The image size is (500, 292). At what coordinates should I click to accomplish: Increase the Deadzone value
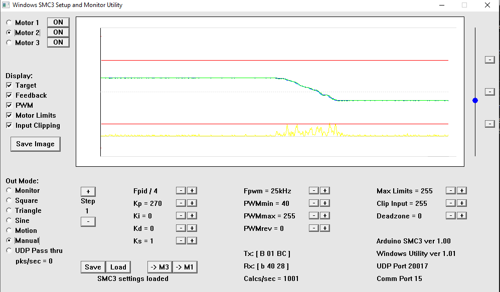pyautogui.click(x=462, y=215)
